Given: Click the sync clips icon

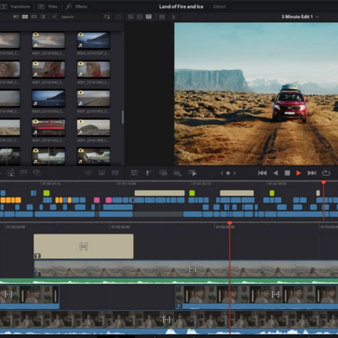Looking at the screenshot, I should click(x=119, y=17).
